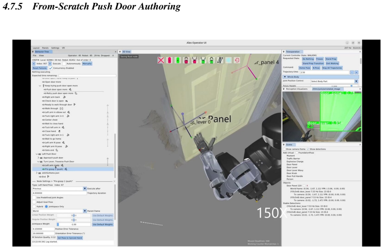
Task: Click the Reset Failures button
Action: click(x=40, y=68)
